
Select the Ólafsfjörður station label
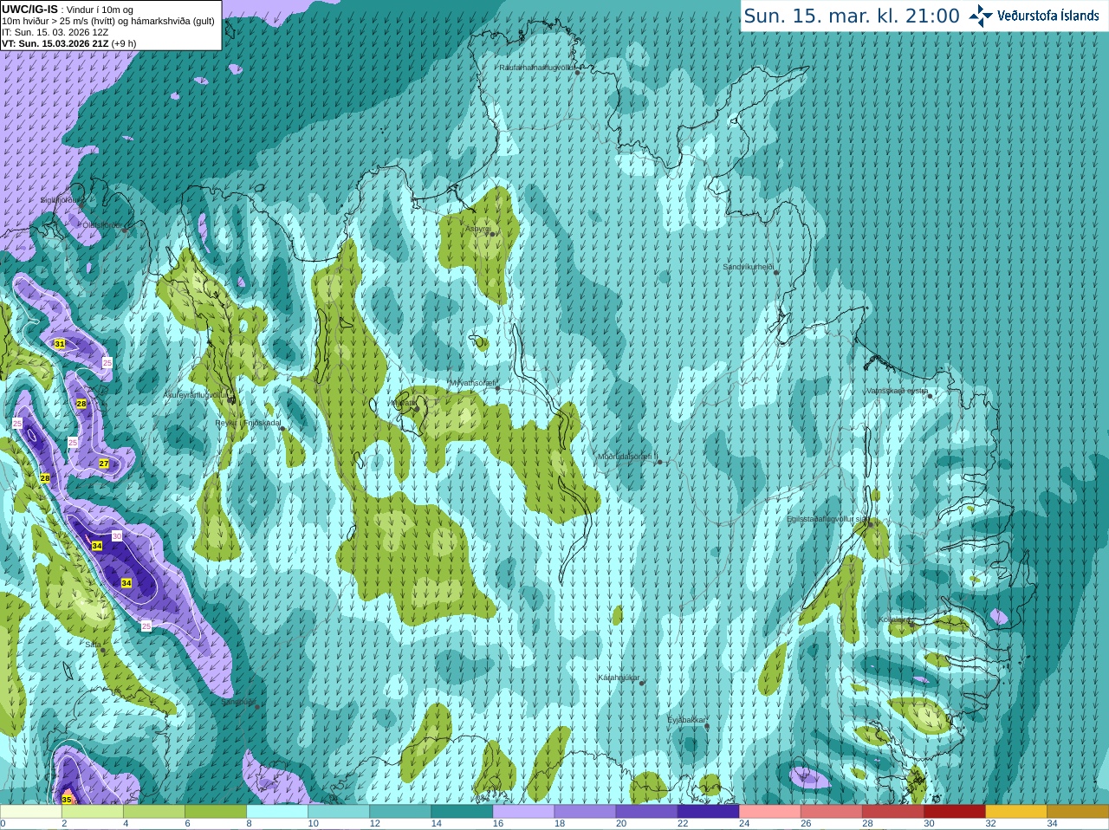(101, 225)
